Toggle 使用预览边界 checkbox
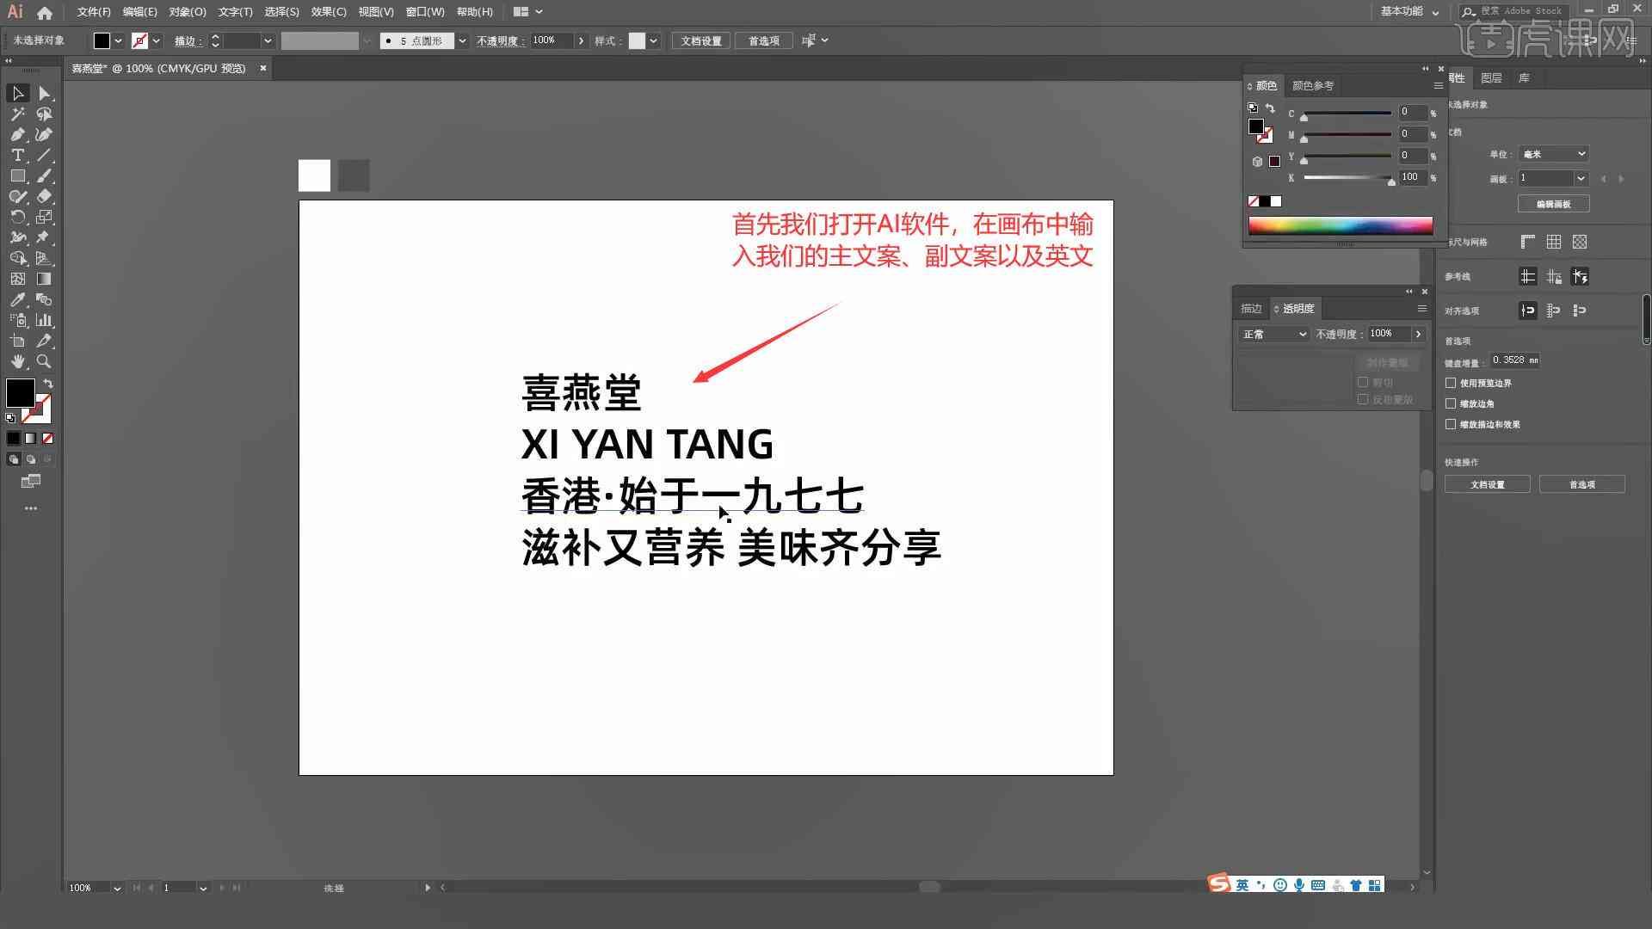The height and width of the screenshot is (929, 1652). [x=1452, y=382]
